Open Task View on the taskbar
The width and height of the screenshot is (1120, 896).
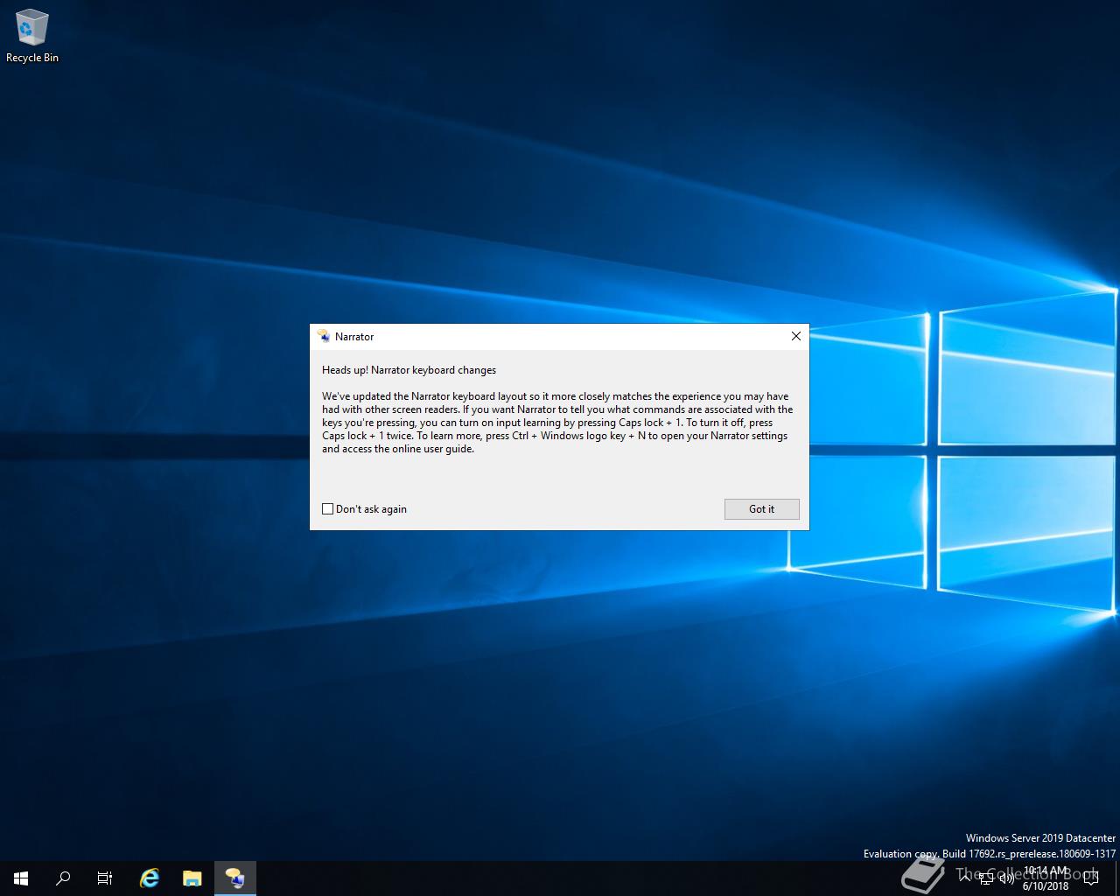tap(105, 878)
